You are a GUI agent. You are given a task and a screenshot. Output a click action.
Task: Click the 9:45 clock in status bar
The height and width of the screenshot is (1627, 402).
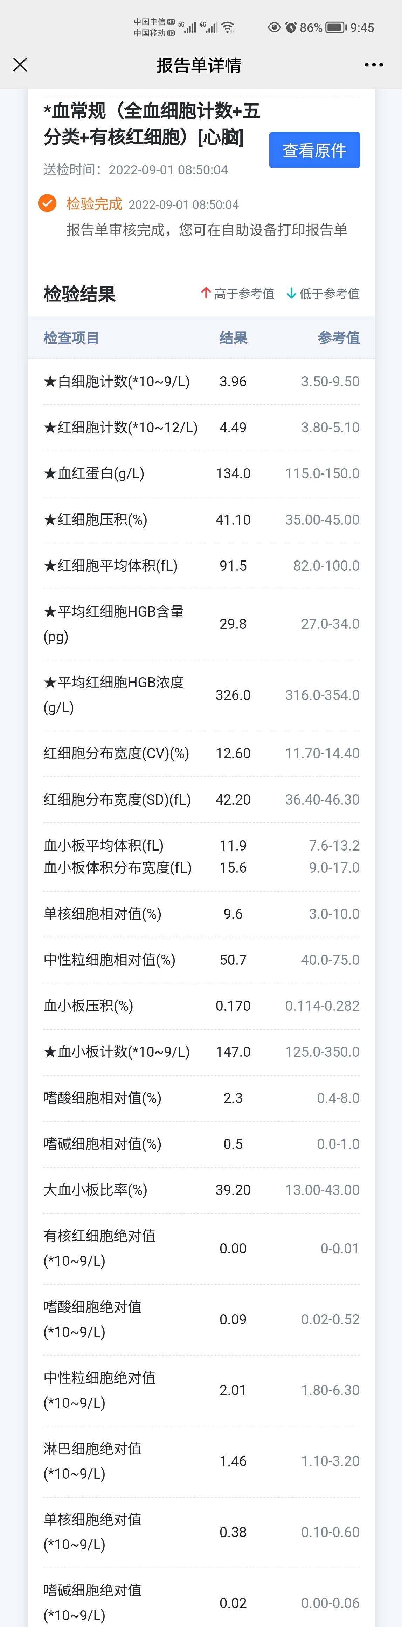363,27
